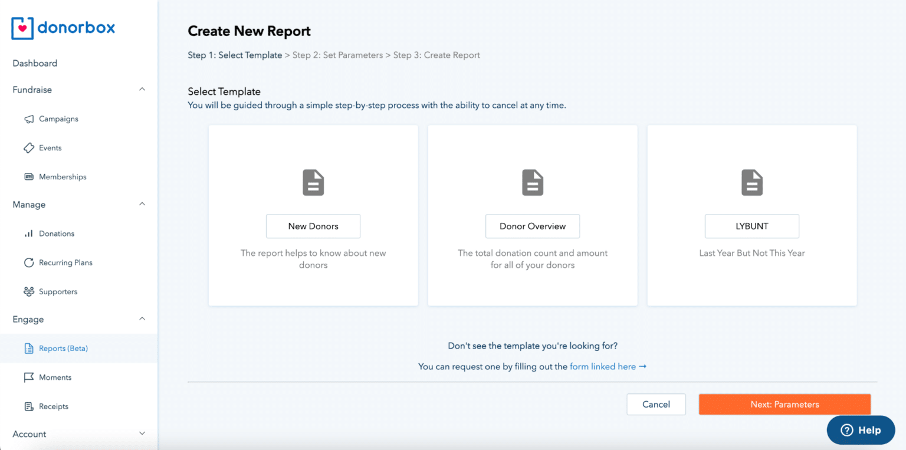Viewport: 906px width, 450px height.
Task: Click the Campaigns megaphone icon
Action: click(x=29, y=119)
